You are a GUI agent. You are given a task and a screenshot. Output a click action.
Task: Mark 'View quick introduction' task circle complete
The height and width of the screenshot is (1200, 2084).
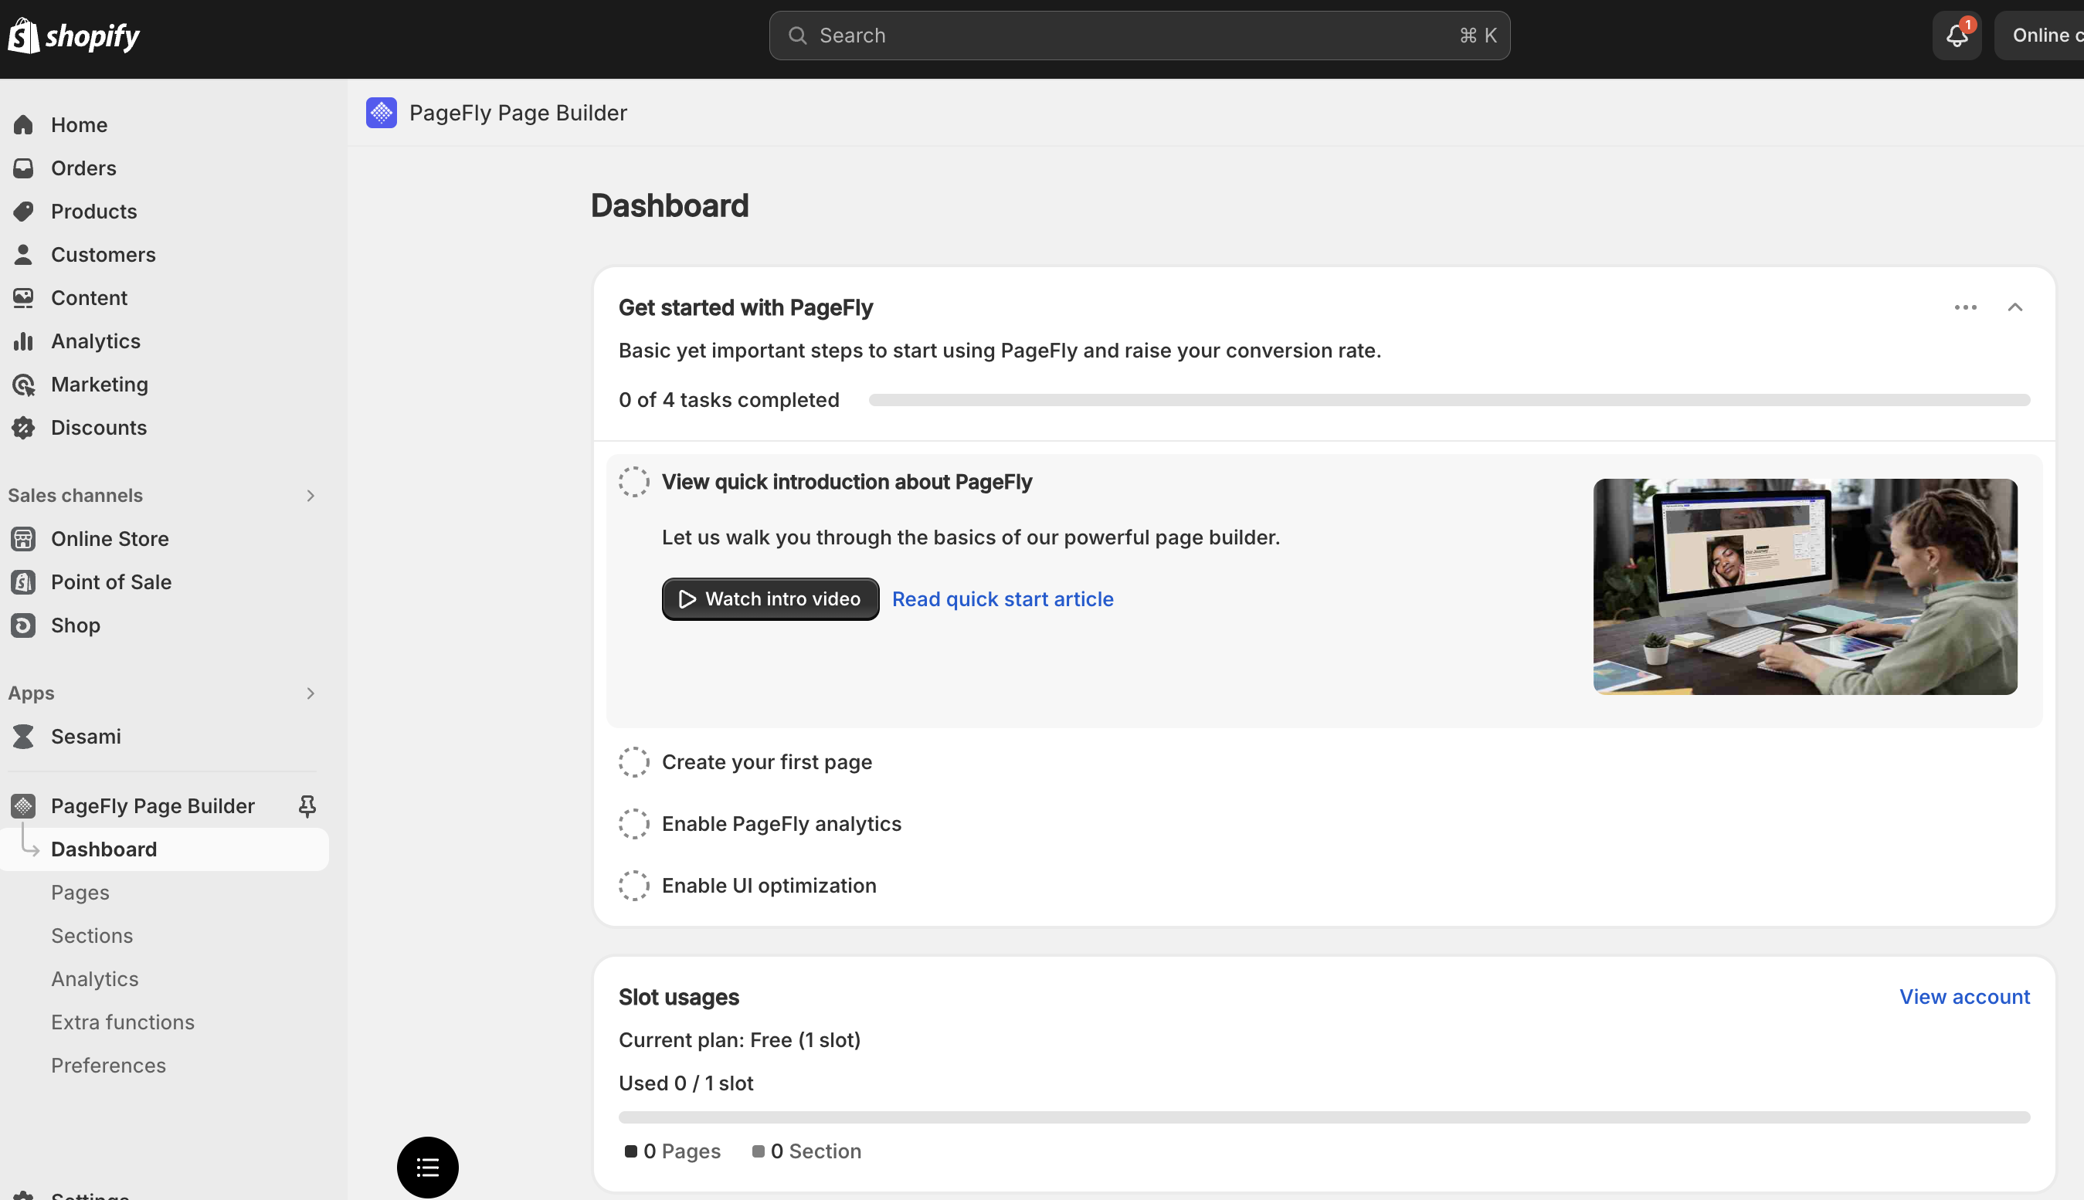[634, 482]
